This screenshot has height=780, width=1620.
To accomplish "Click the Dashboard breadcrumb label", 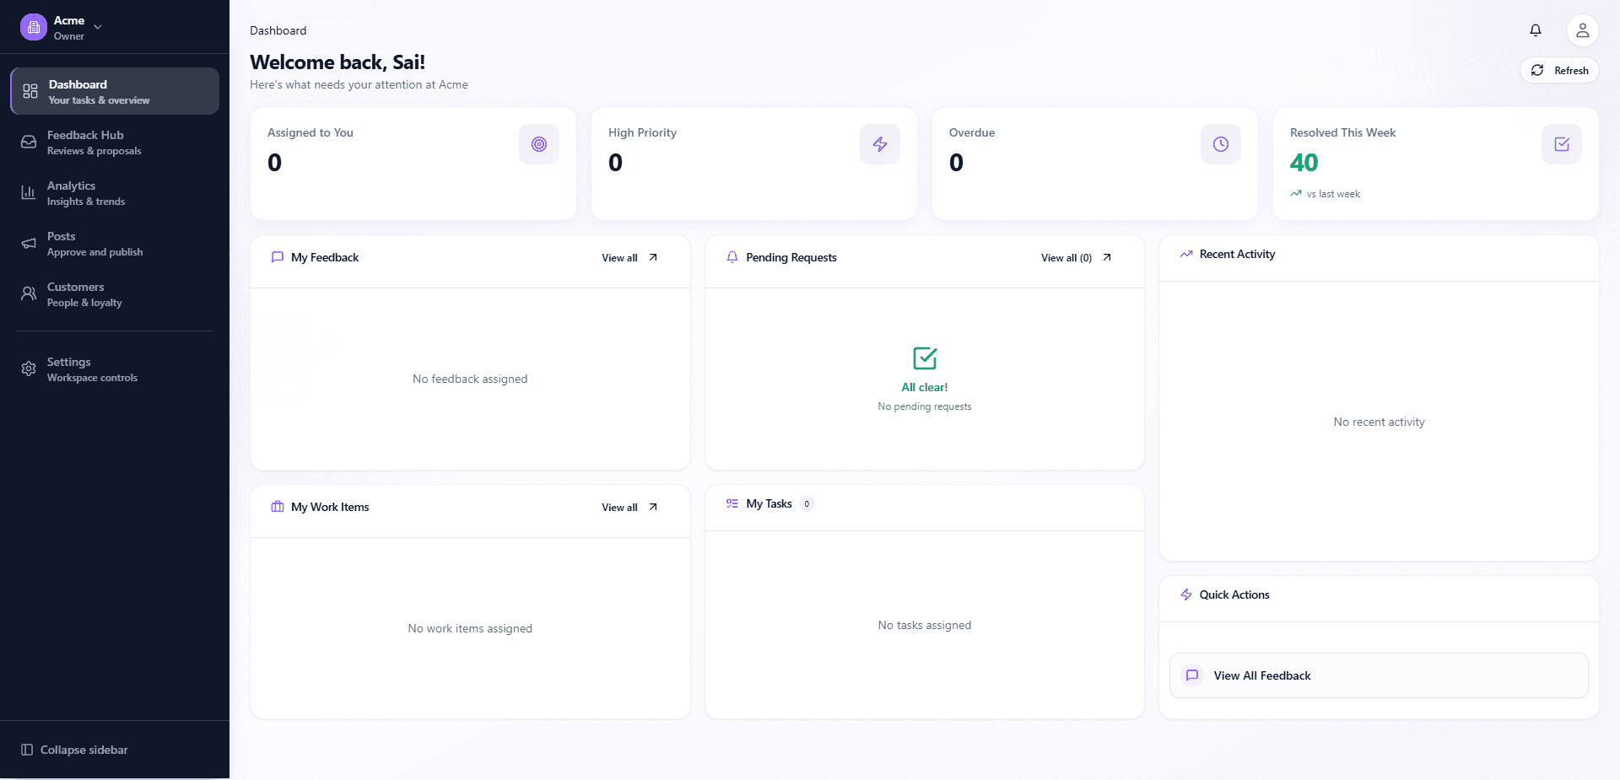I will (x=278, y=30).
